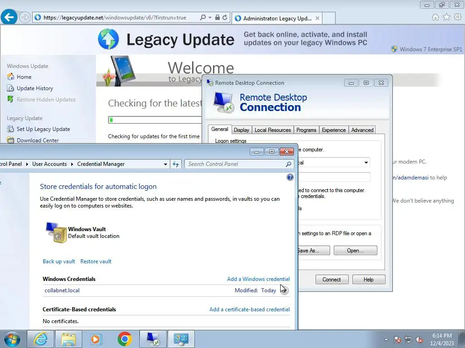Click Credential Manager in breadcrumb path
Screen dimensions: 465x348
[101, 164]
